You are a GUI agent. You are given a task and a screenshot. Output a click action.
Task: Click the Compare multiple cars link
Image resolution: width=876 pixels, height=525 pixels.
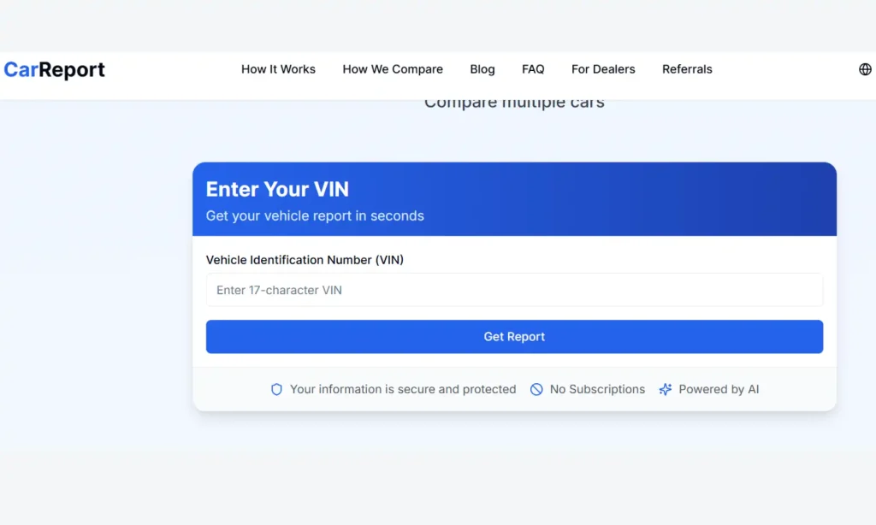(x=514, y=101)
